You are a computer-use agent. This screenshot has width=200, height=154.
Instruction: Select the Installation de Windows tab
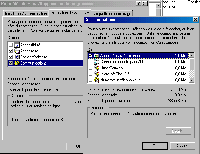coord(70,13)
